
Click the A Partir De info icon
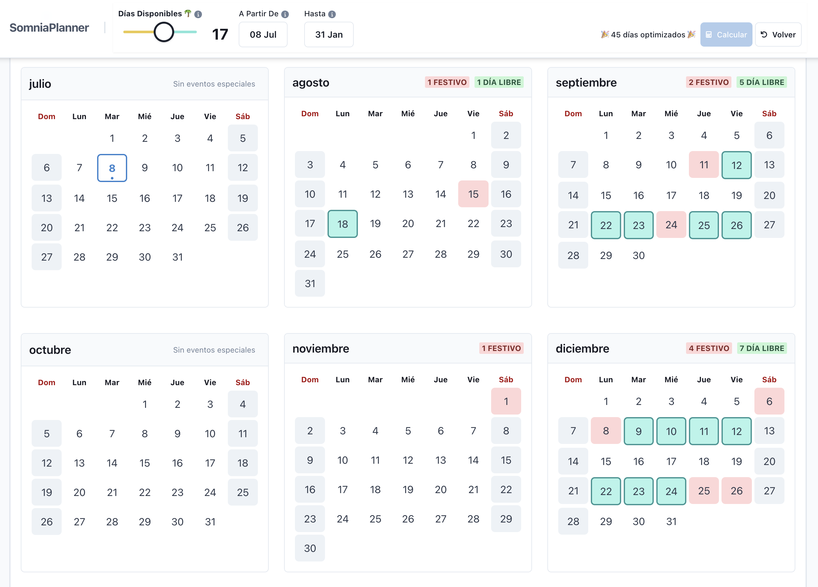pyautogui.click(x=285, y=14)
